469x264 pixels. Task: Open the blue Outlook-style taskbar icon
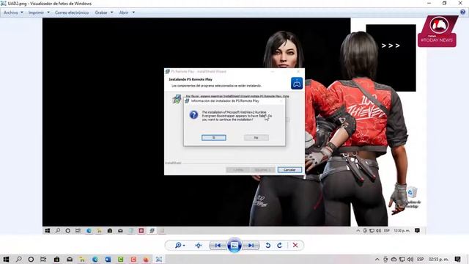coord(108,259)
